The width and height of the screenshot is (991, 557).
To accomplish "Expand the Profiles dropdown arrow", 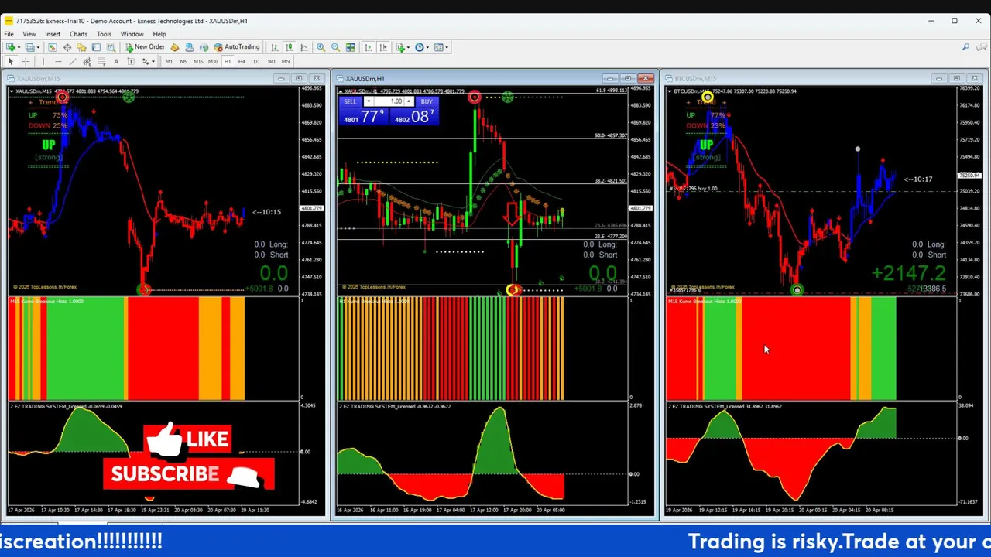I will click(x=38, y=47).
